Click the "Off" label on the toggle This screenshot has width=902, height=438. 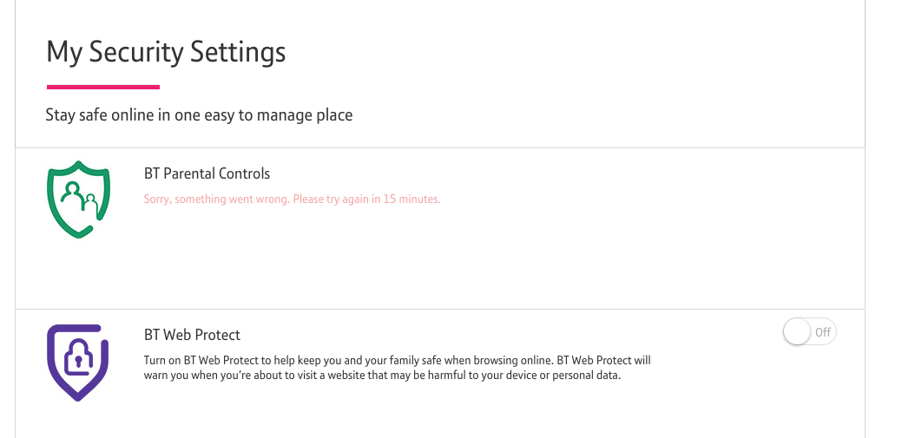(822, 332)
